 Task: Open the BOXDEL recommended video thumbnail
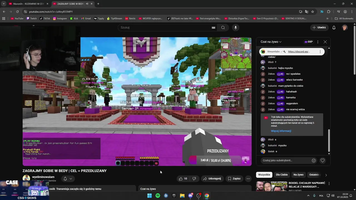(x=271, y=186)
